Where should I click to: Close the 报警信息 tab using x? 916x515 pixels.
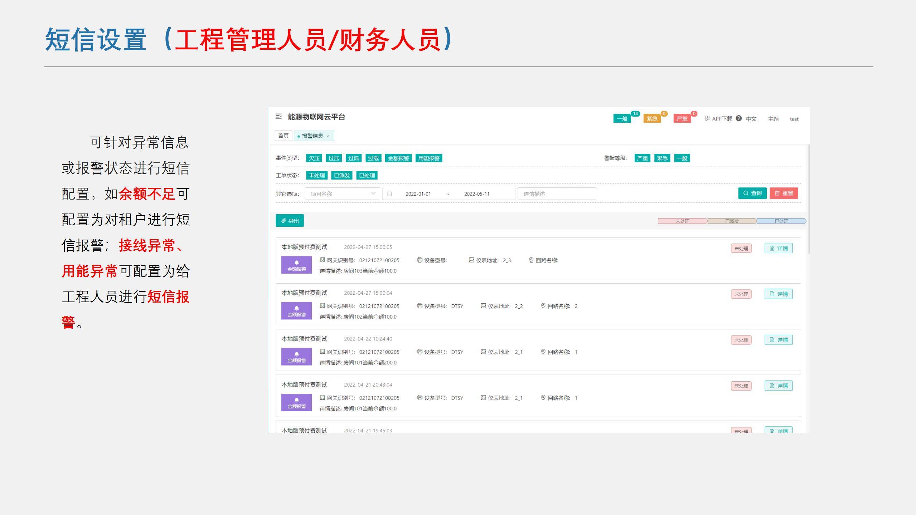(328, 136)
